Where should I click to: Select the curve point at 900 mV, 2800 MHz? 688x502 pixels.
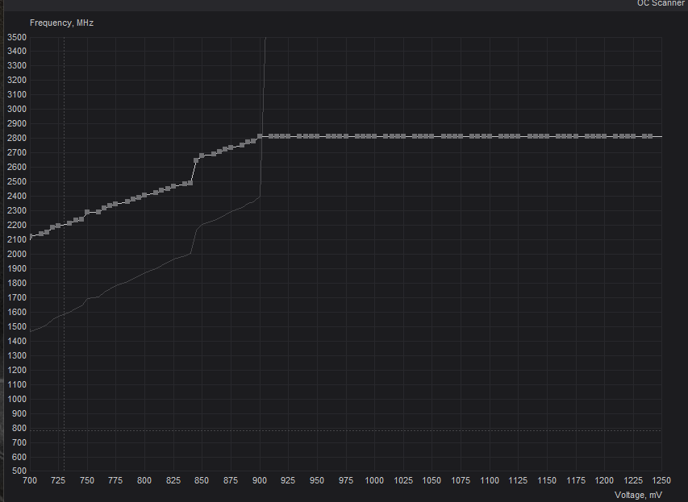point(260,137)
